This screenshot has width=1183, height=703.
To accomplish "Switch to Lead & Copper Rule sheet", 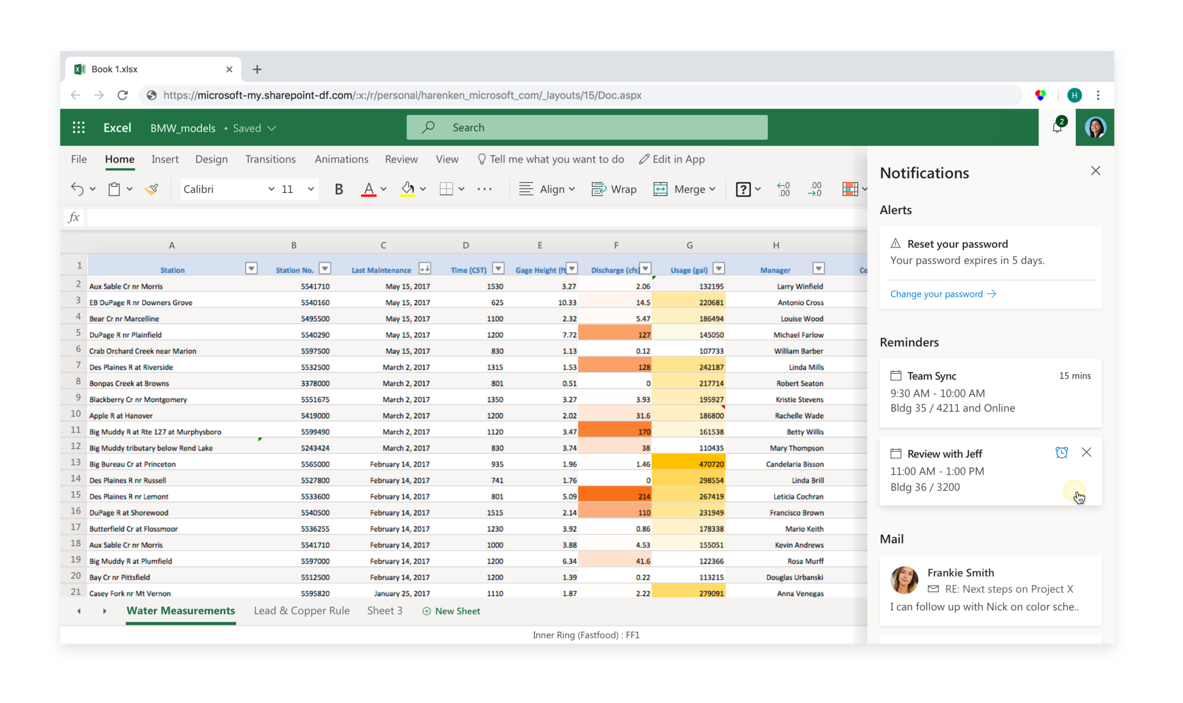I will 301,611.
